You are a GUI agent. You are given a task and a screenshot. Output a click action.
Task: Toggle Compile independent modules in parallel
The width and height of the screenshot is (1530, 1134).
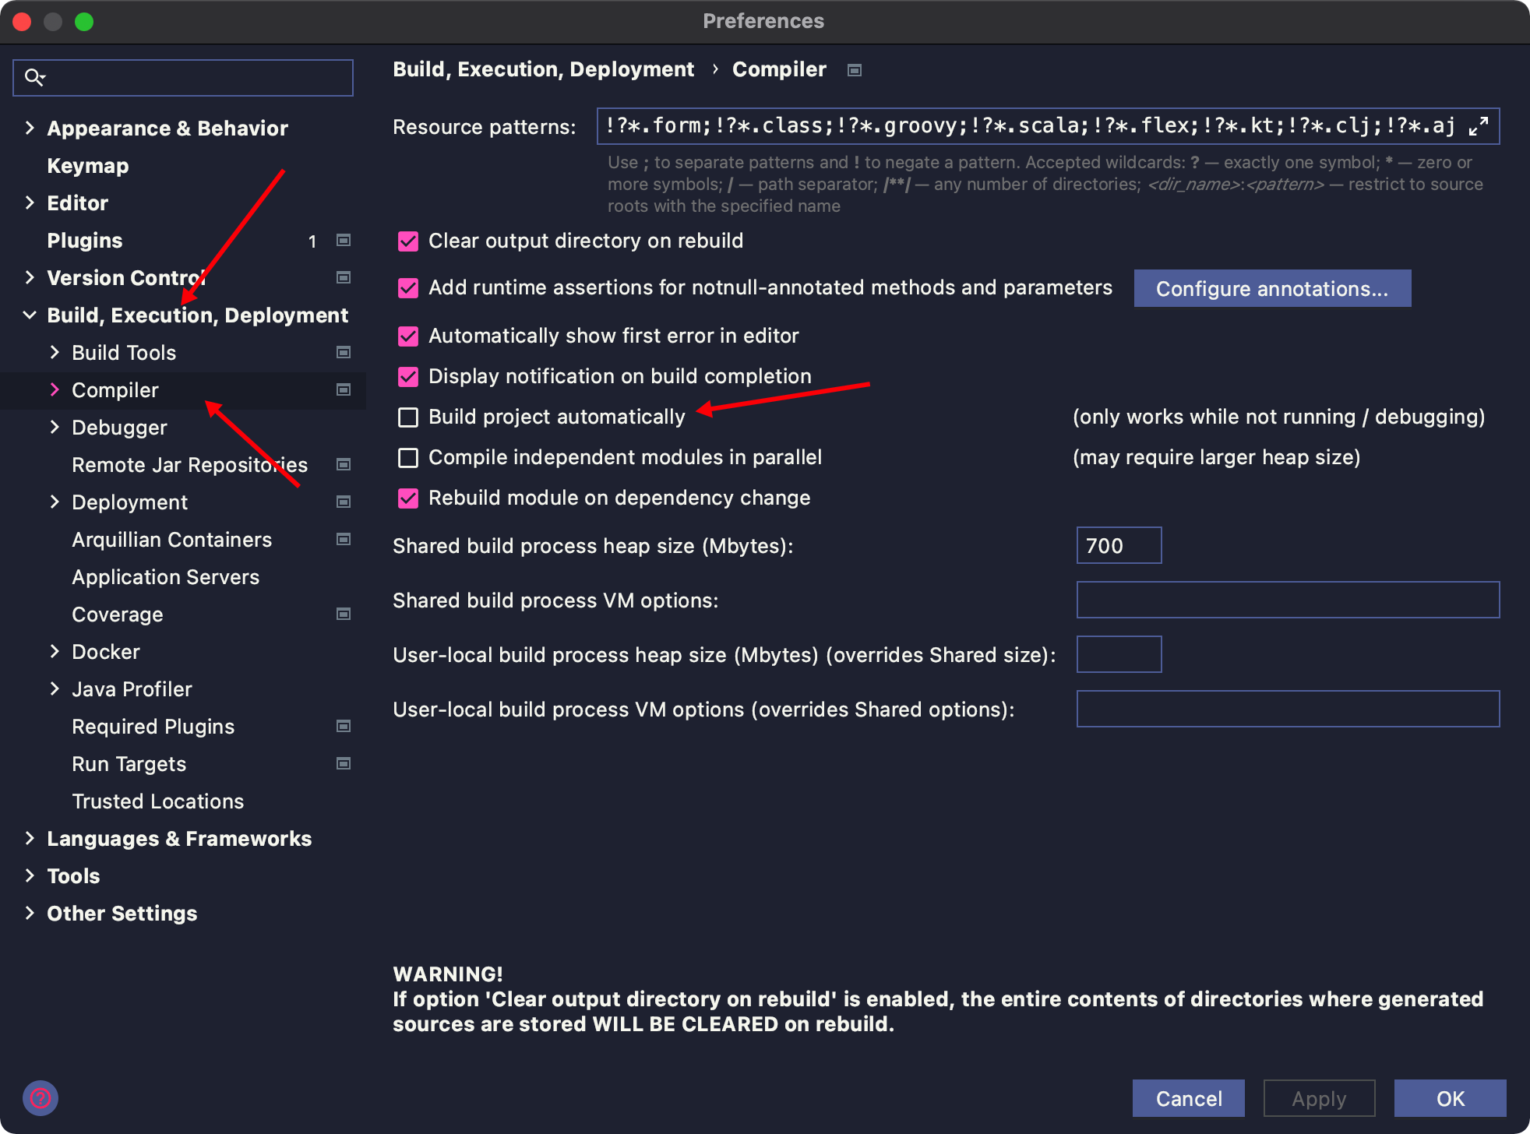pos(407,459)
